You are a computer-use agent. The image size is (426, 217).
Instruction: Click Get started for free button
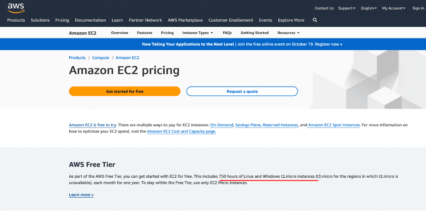click(x=125, y=91)
